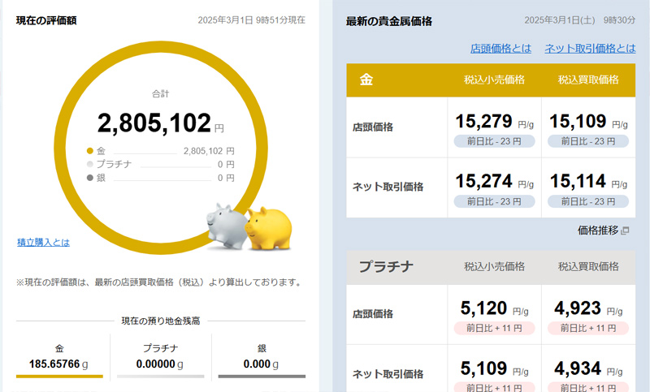Image resolution: width=650 pixels, height=392 pixels.
Task: Click platinum store buyback price 4,923
Action: click(x=578, y=308)
